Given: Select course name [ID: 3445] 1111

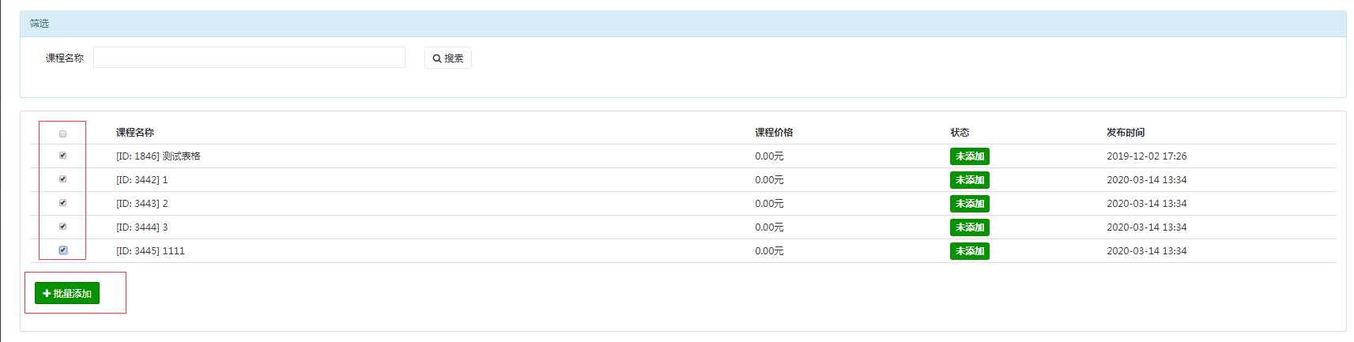Looking at the screenshot, I should pos(150,251).
